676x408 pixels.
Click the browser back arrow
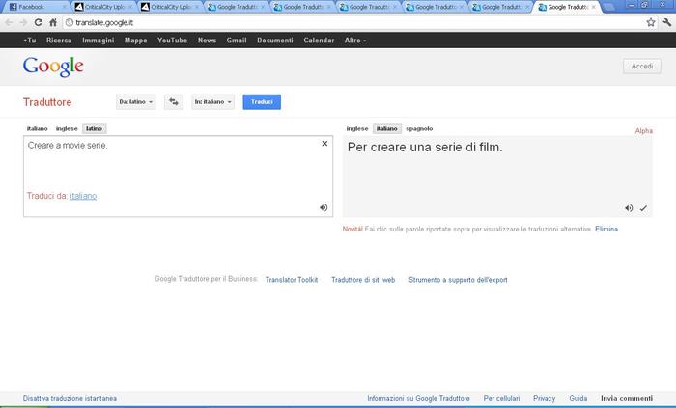click(x=9, y=22)
